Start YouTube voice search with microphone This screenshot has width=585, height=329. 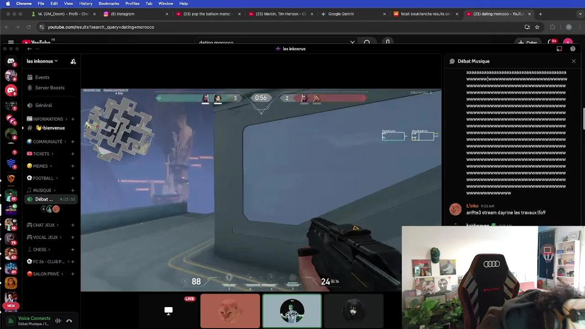click(x=388, y=42)
